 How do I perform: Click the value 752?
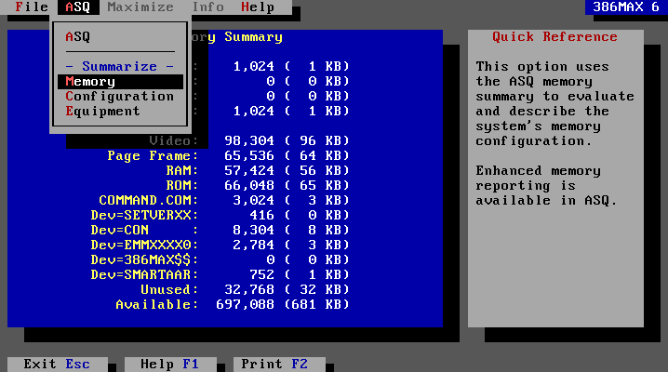click(x=262, y=275)
